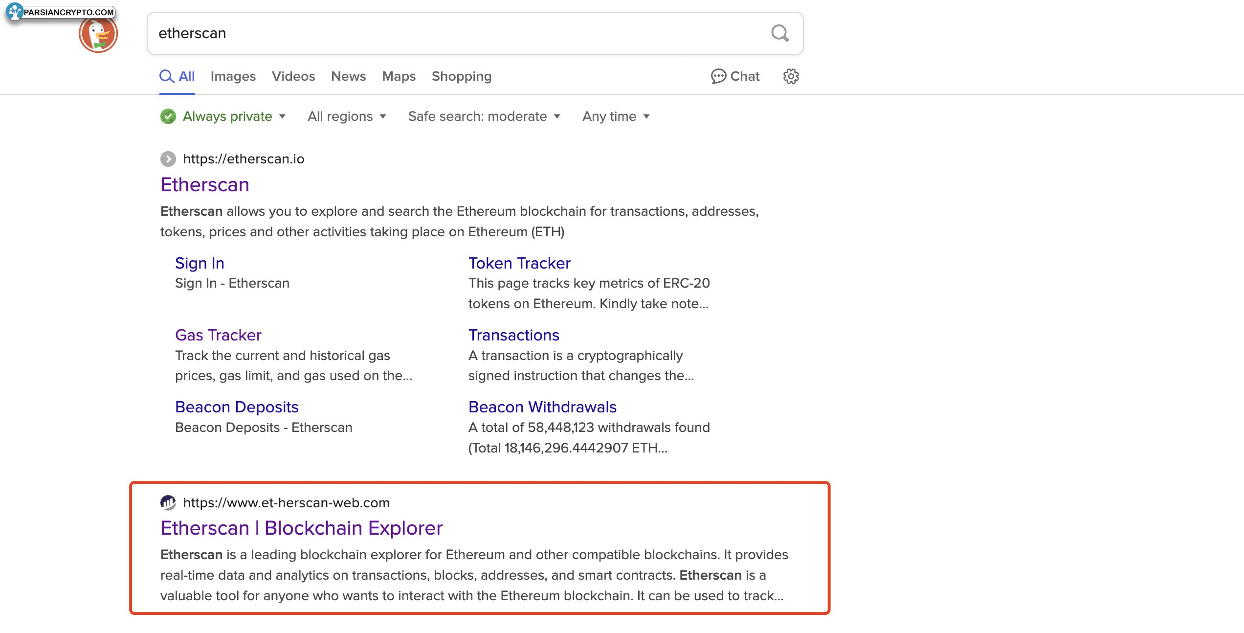
Task: Switch to the Images tab
Action: (x=233, y=76)
